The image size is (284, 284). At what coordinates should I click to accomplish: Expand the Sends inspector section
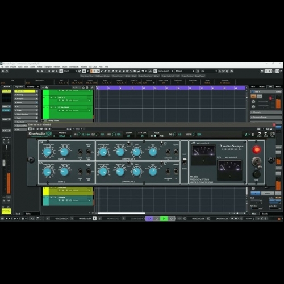coord(26,110)
